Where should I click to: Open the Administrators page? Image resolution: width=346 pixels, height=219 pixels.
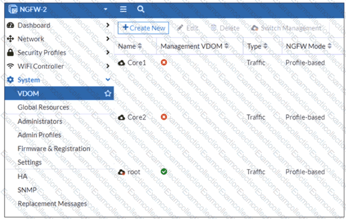(x=40, y=122)
